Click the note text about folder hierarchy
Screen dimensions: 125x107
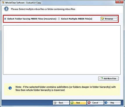click(x=66, y=88)
